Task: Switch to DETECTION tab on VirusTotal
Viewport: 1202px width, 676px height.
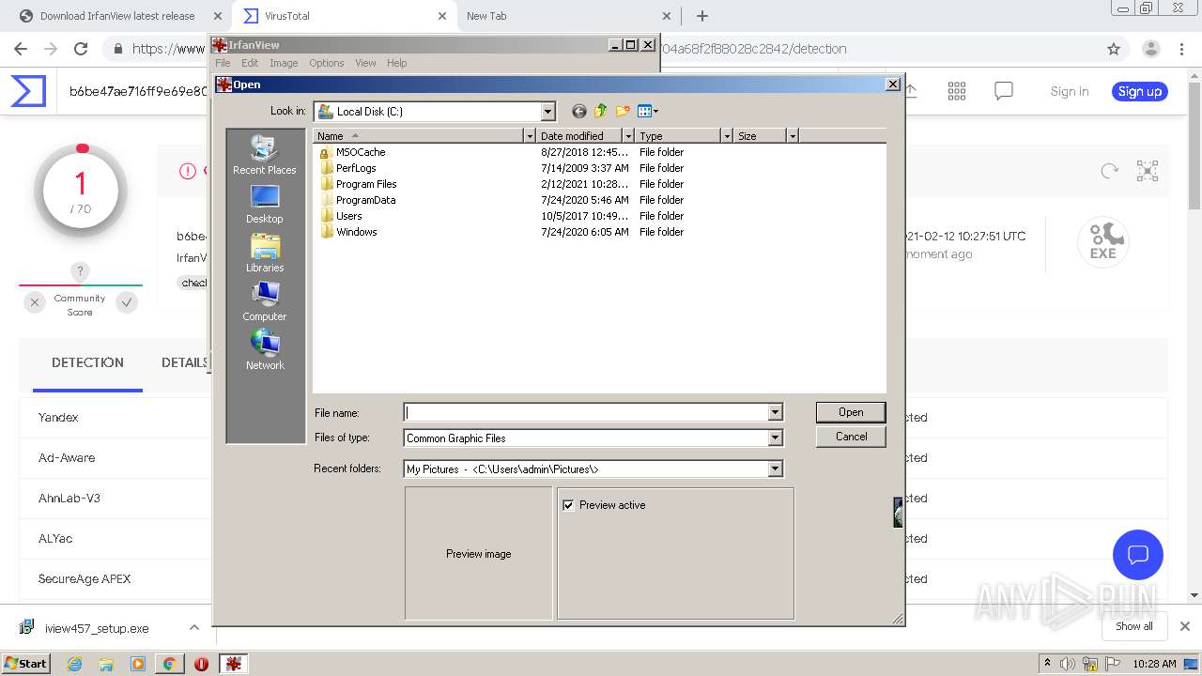Action: coord(87,362)
